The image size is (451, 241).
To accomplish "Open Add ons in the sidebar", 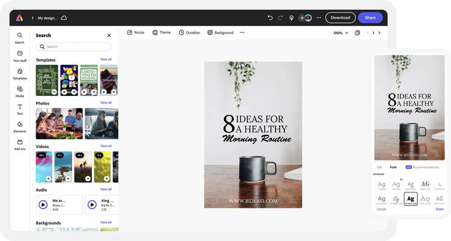I will point(20,145).
